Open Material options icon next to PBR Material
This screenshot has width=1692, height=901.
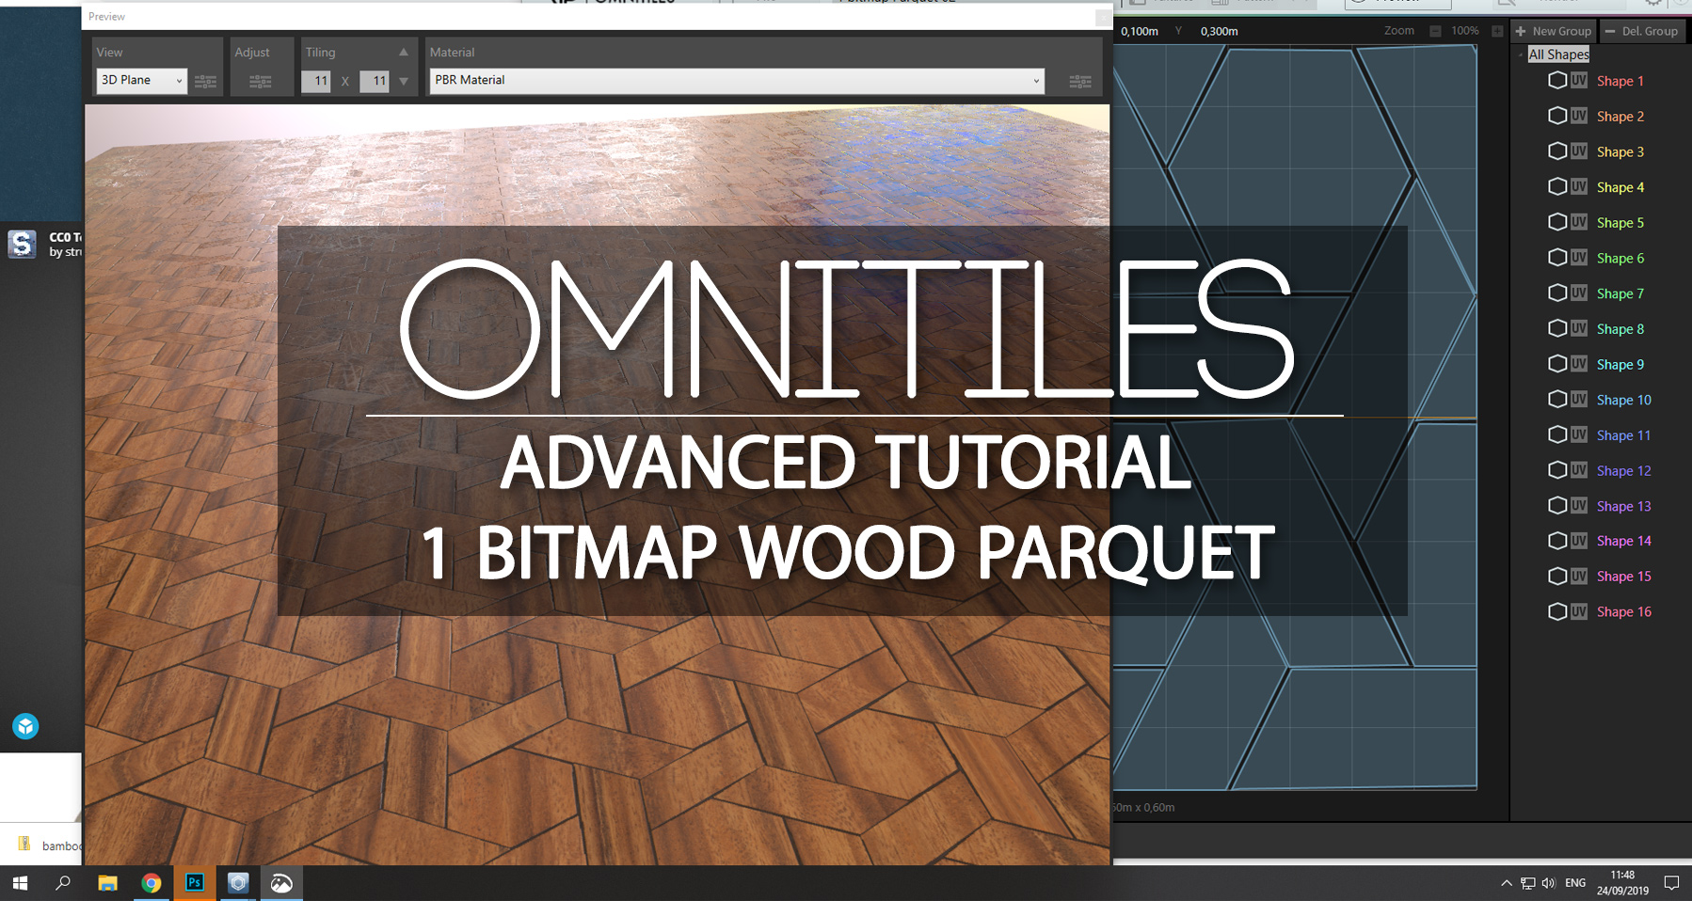(1078, 80)
